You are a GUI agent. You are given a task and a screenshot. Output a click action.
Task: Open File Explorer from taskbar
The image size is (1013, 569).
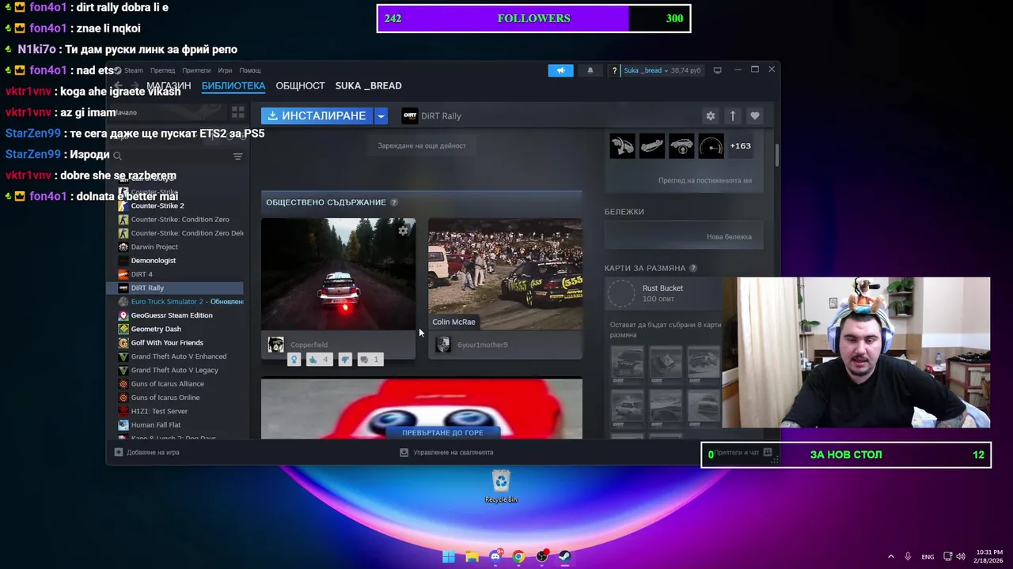472,556
